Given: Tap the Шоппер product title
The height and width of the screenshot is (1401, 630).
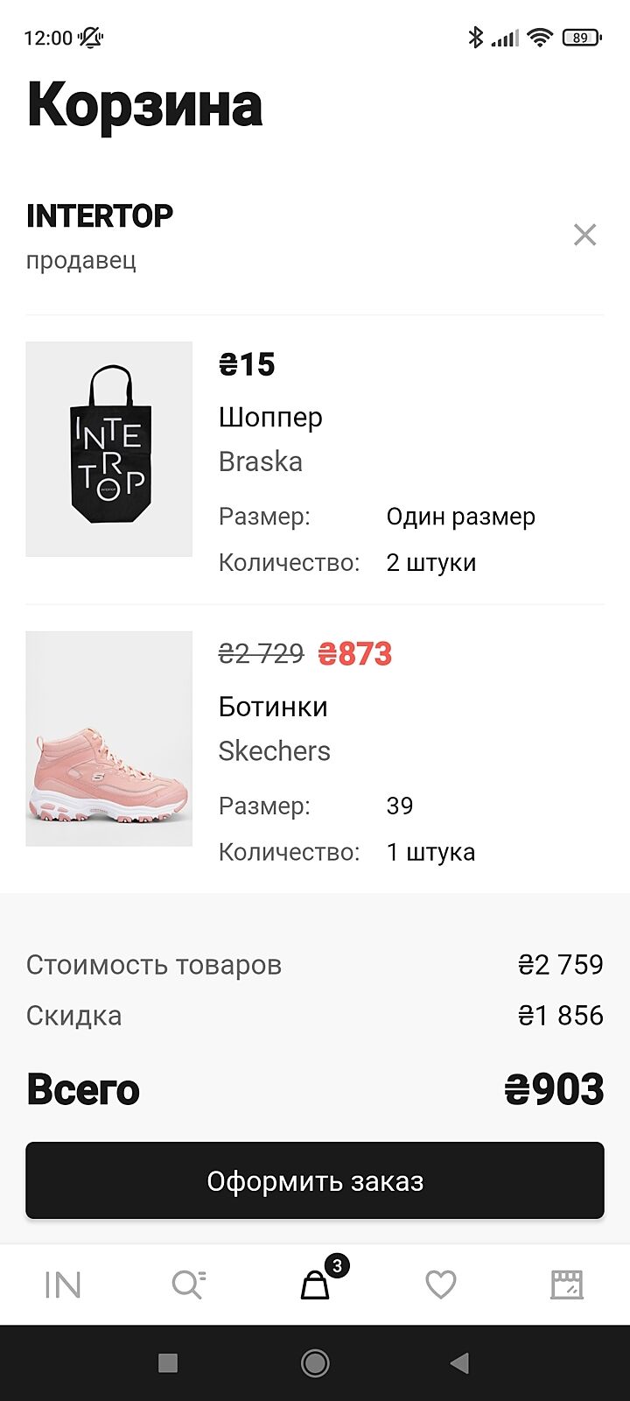Looking at the screenshot, I should click(x=270, y=418).
